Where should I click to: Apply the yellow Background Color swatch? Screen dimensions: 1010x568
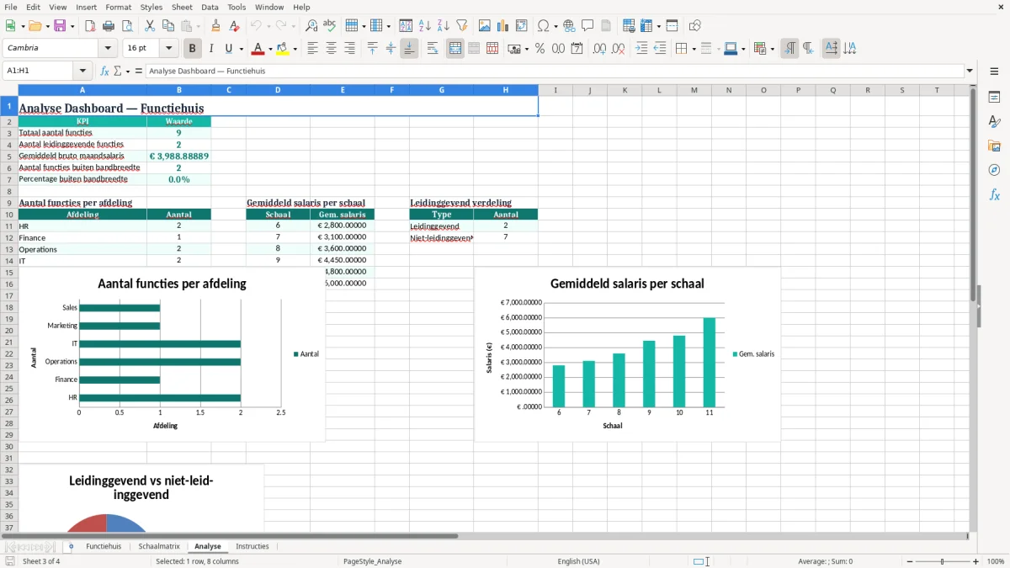pos(284,49)
